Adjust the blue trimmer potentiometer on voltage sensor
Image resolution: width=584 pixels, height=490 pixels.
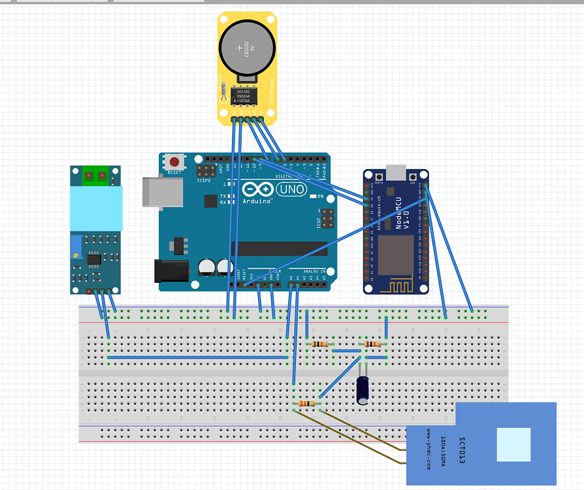point(78,245)
